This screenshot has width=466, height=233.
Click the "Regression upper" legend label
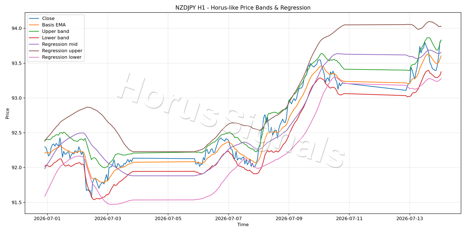[62, 51]
